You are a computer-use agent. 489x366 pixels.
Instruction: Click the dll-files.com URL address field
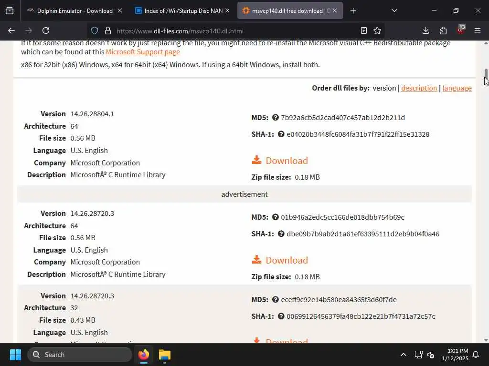click(x=235, y=31)
